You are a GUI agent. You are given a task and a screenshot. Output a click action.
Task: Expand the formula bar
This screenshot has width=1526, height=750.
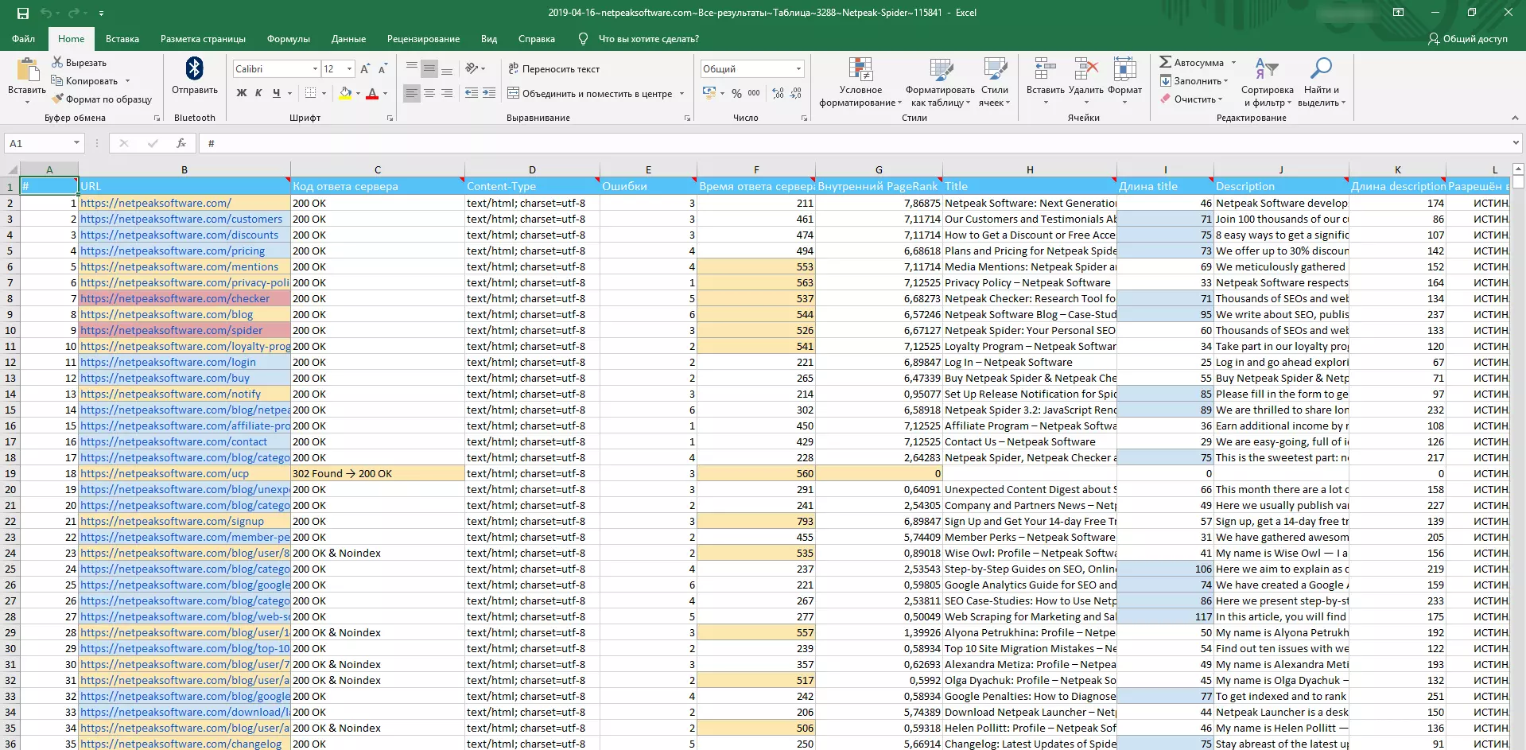pyautogui.click(x=1515, y=143)
